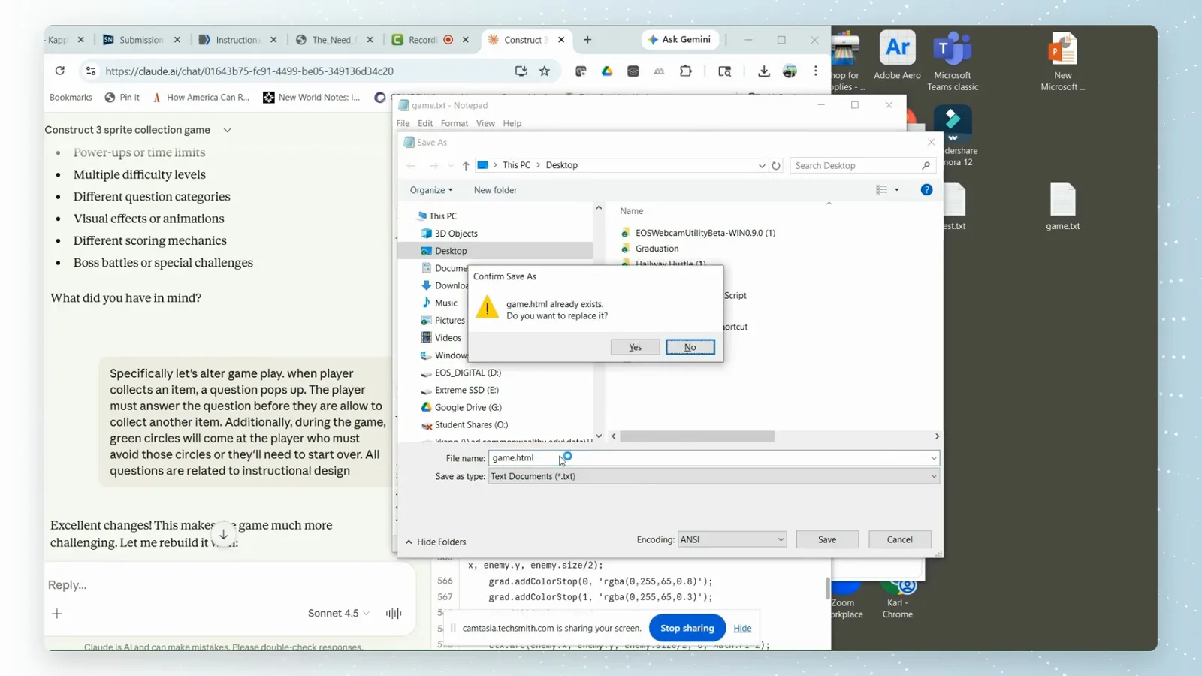The image size is (1202, 676).
Task: Select Music in navigation tree
Action: 445,303
